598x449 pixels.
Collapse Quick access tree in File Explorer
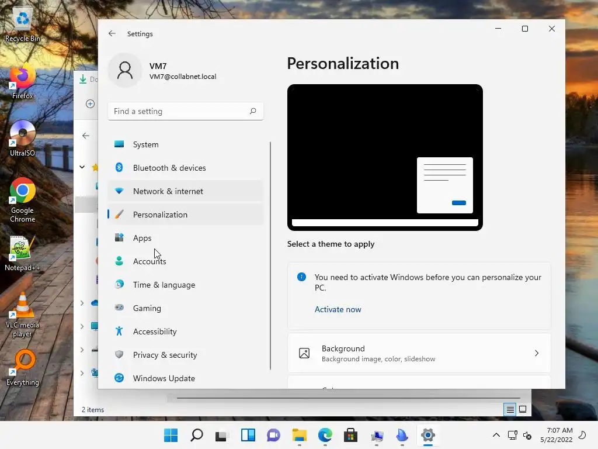82,167
